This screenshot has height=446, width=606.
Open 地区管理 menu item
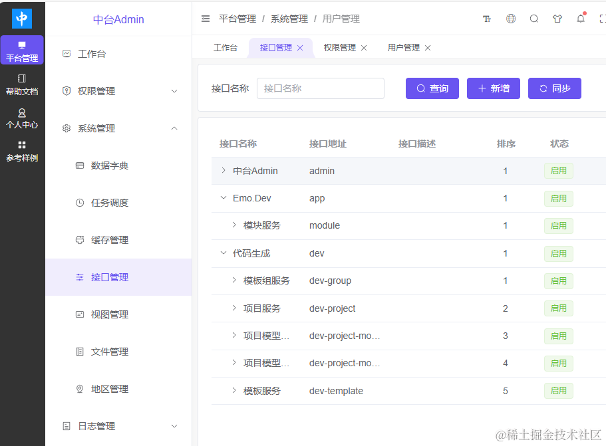click(118, 389)
